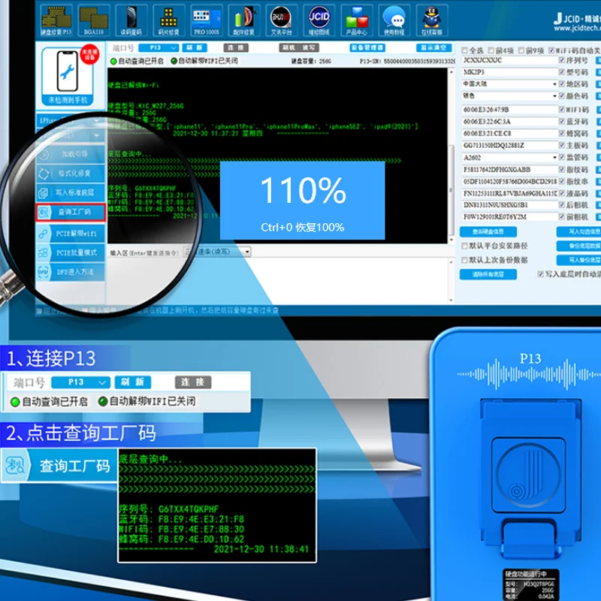Screen dimensions: 601x601
Task: Click the 在线客服 penguin icon
Action: [432, 20]
